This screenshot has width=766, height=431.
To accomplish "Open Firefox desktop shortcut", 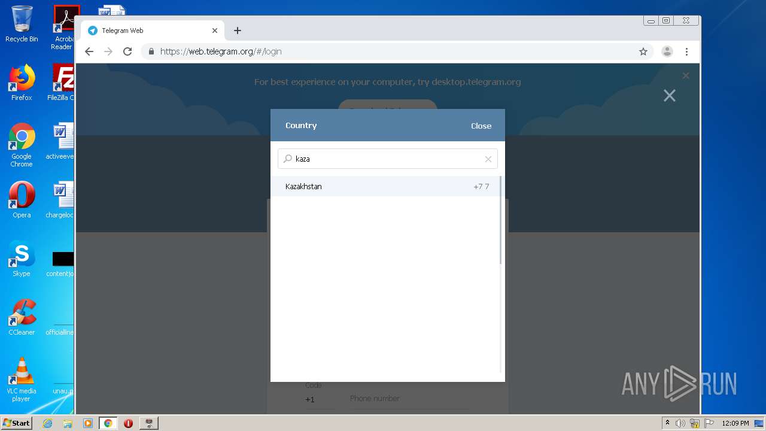I will (22, 83).
